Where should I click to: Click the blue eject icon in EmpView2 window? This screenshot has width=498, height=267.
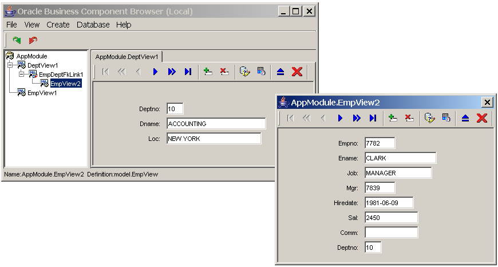pos(465,118)
